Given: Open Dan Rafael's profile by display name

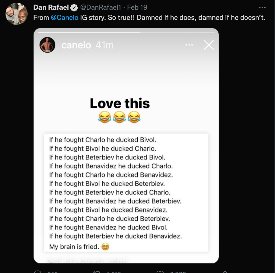Looking at the screenshot, I should pos(51,7).
